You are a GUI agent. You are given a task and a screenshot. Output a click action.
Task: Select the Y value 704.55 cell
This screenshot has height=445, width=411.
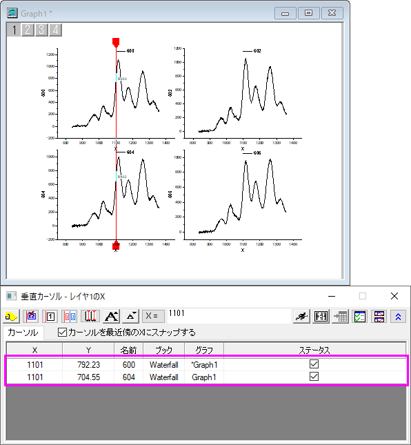click(88, 377)
